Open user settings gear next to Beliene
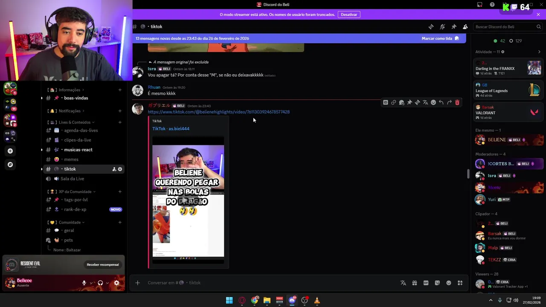546x307 pixels. (116, 283)
